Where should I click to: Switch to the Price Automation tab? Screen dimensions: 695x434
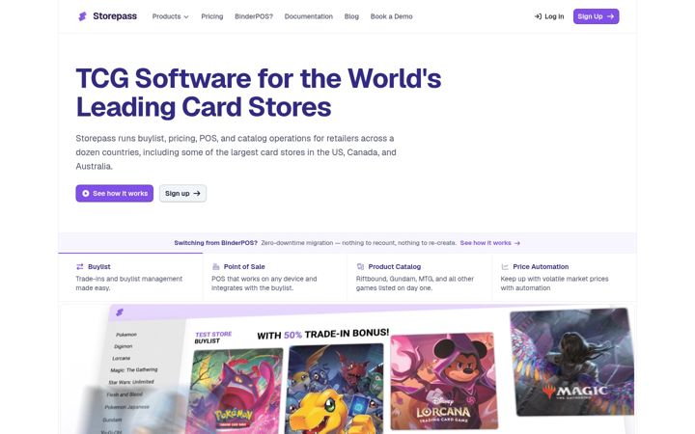(564, 277)
